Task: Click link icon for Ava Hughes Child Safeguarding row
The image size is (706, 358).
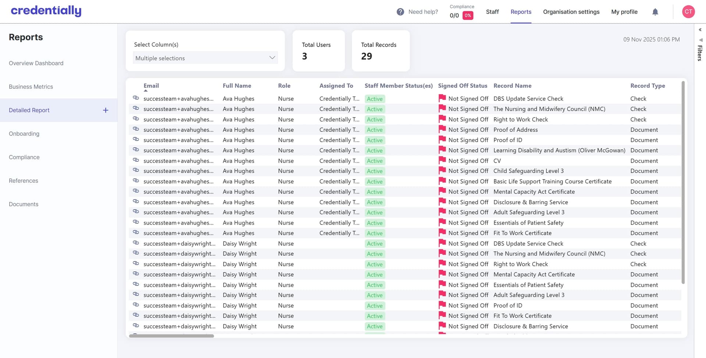Action: (136, 170)
